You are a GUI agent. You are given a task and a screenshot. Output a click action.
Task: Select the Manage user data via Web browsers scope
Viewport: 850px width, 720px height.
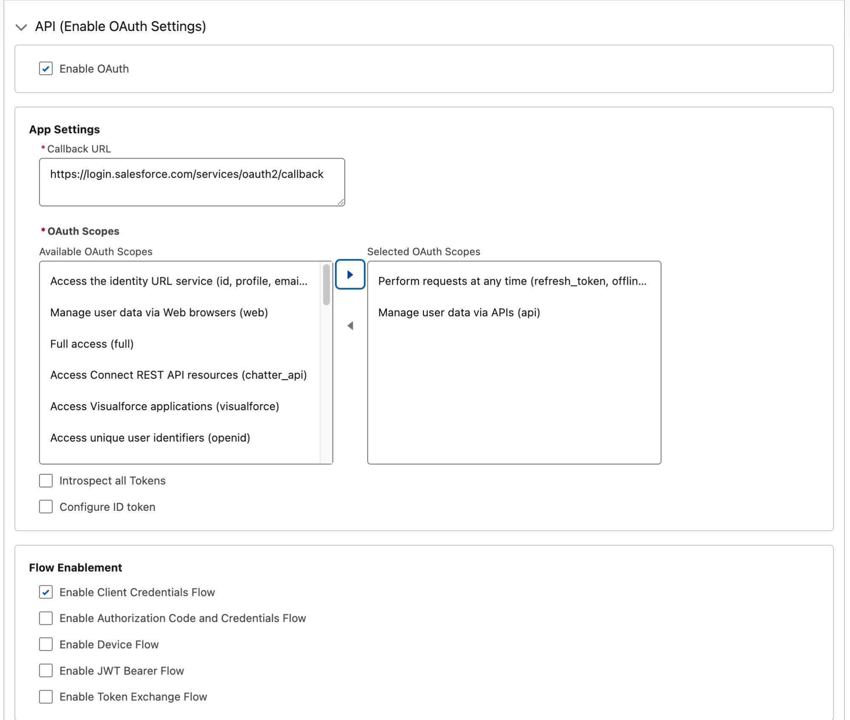click(159, 312)
